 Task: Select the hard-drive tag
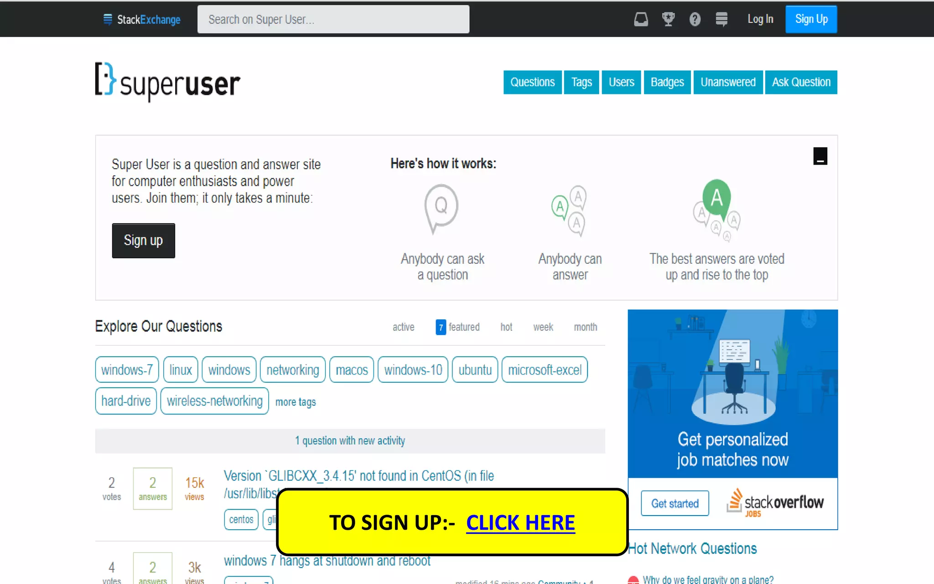pos(126,401)
